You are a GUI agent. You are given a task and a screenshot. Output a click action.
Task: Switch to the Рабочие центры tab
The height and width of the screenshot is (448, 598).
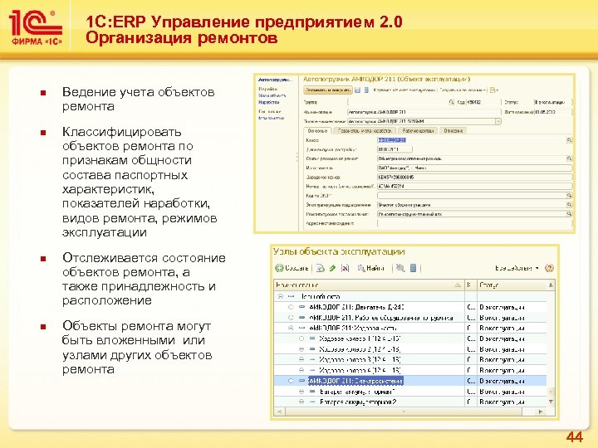pyautogui.click(x=418, y=131)
